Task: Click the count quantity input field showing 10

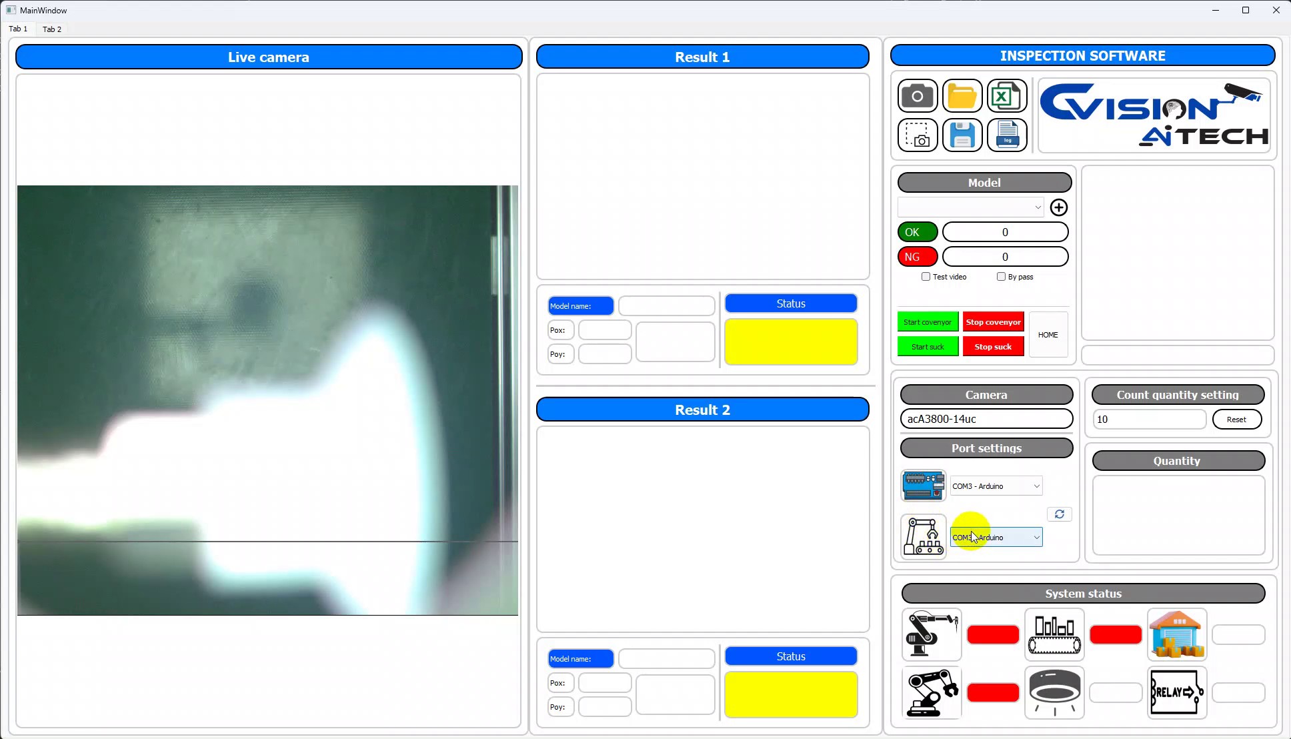Action: click(x=1149, y=420)
